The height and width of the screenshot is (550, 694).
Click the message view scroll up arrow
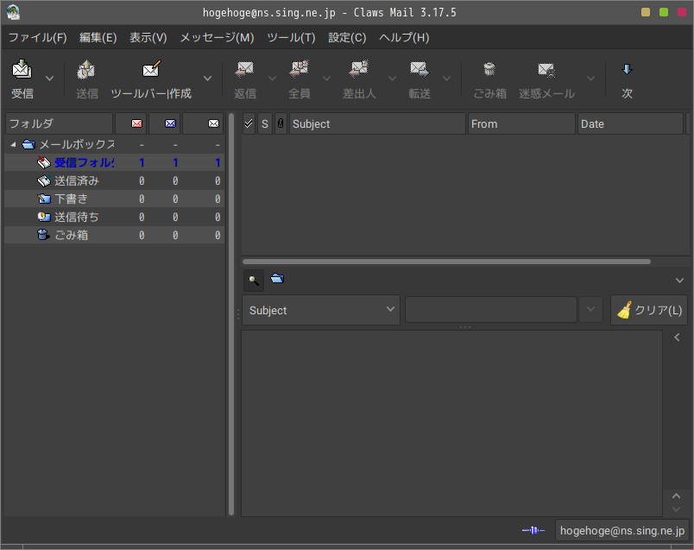676,496
